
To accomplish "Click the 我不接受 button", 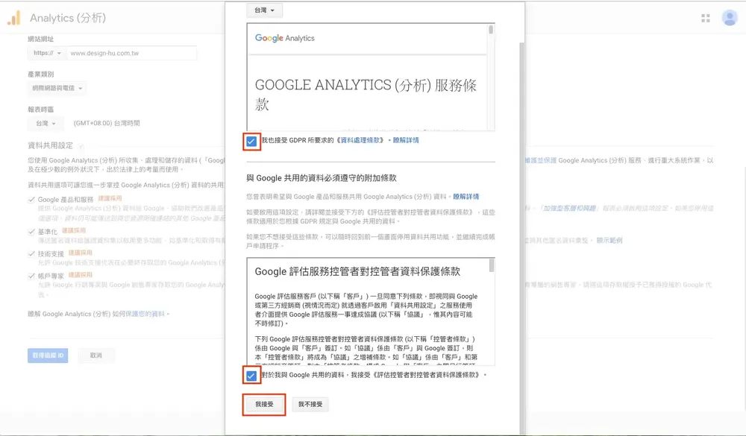I will 310,404.
